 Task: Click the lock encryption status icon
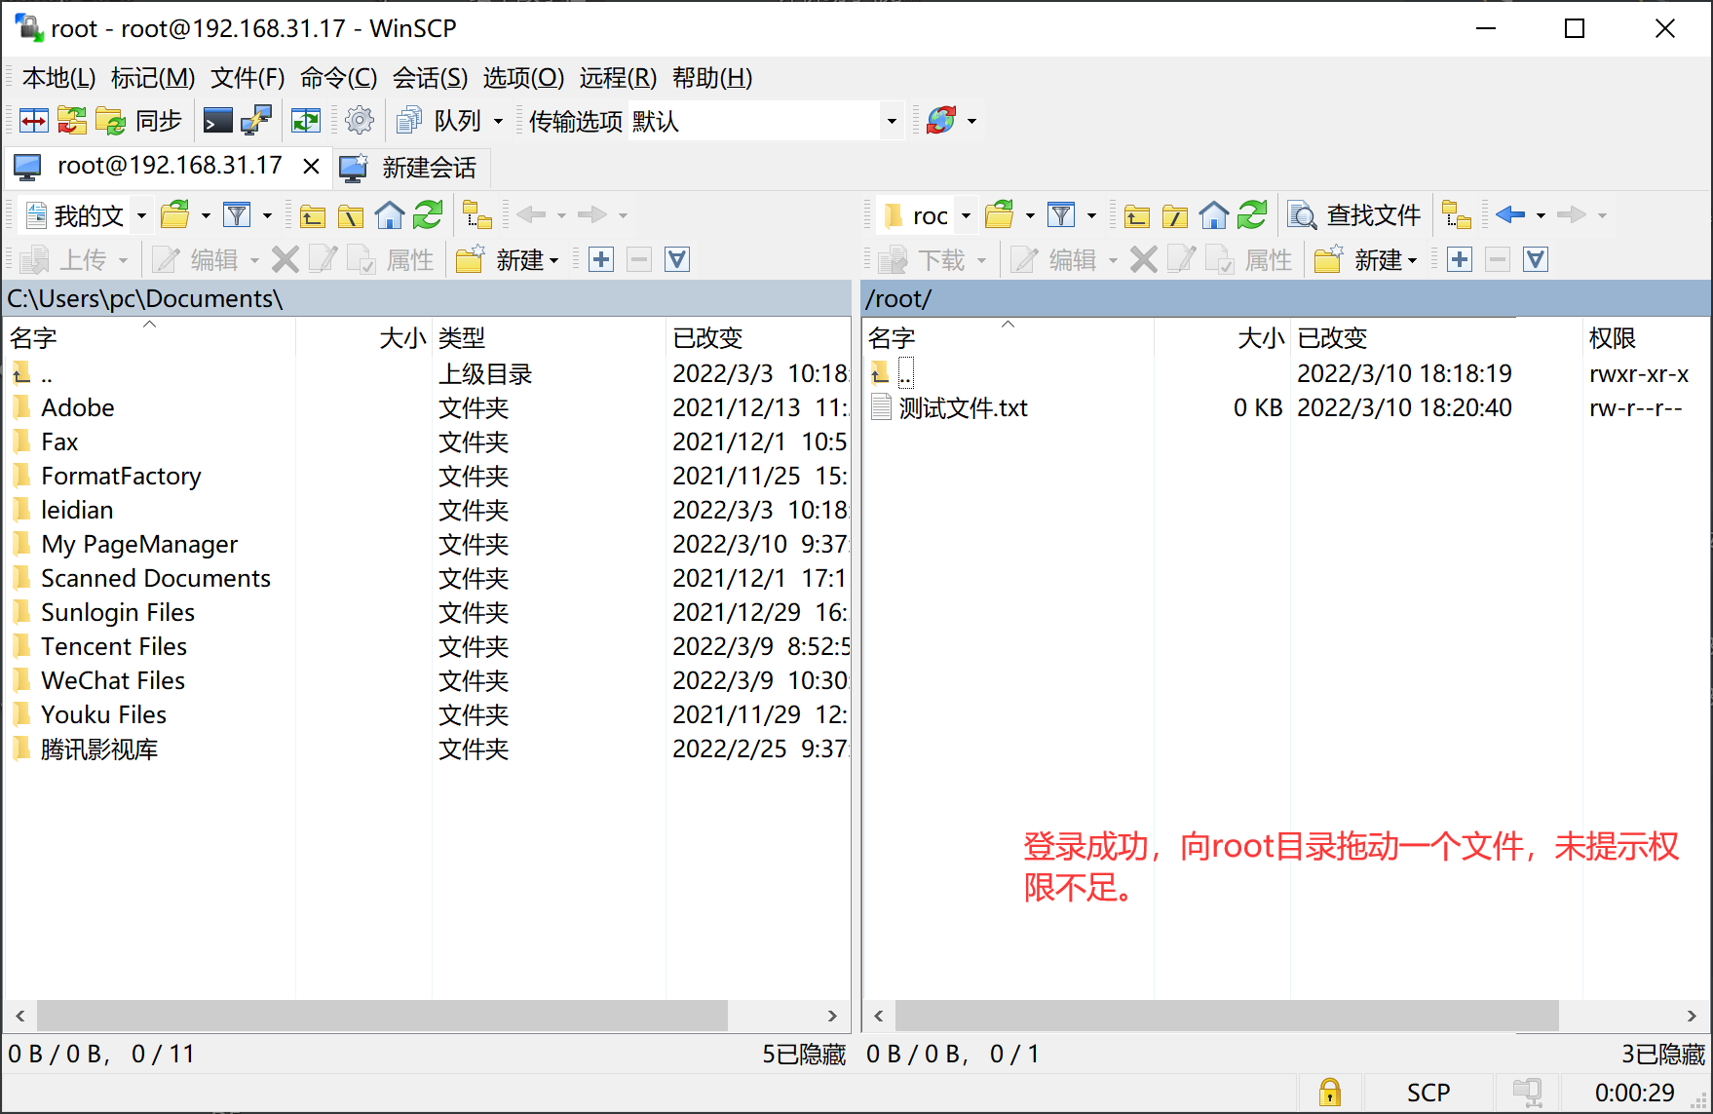(1329, 1093)
